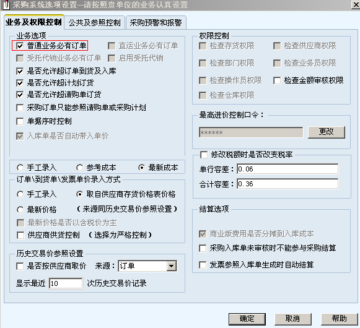The width and height of the screenshot is (360, 328).
Task: Click the 检查部门权限 checkbox
Action: click(203, 63)
